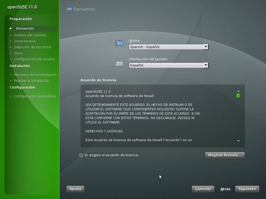The height and width of the screenshot is (199, 266).
Task: Open the Idioma dropdown arrow
Action: 206,47
